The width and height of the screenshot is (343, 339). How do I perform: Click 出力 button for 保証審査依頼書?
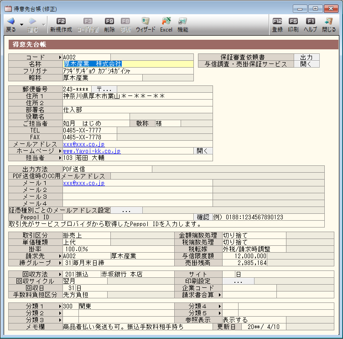coord(307,57)
